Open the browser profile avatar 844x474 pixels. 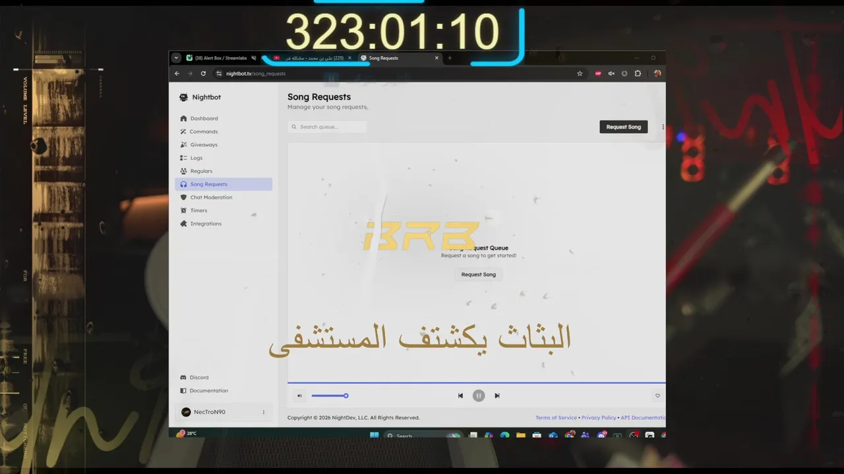coord(657,74)
